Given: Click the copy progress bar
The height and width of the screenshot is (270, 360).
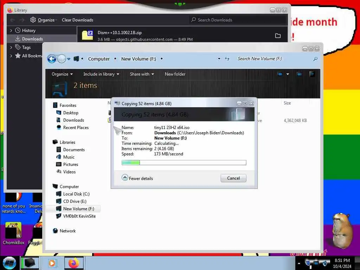Looking at the screenshot, I should [184, 162].
